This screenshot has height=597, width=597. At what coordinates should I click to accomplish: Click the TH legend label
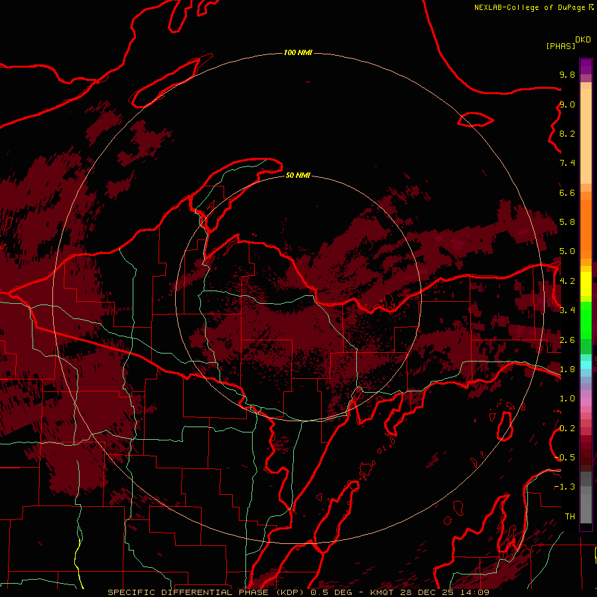pos(570,517)
